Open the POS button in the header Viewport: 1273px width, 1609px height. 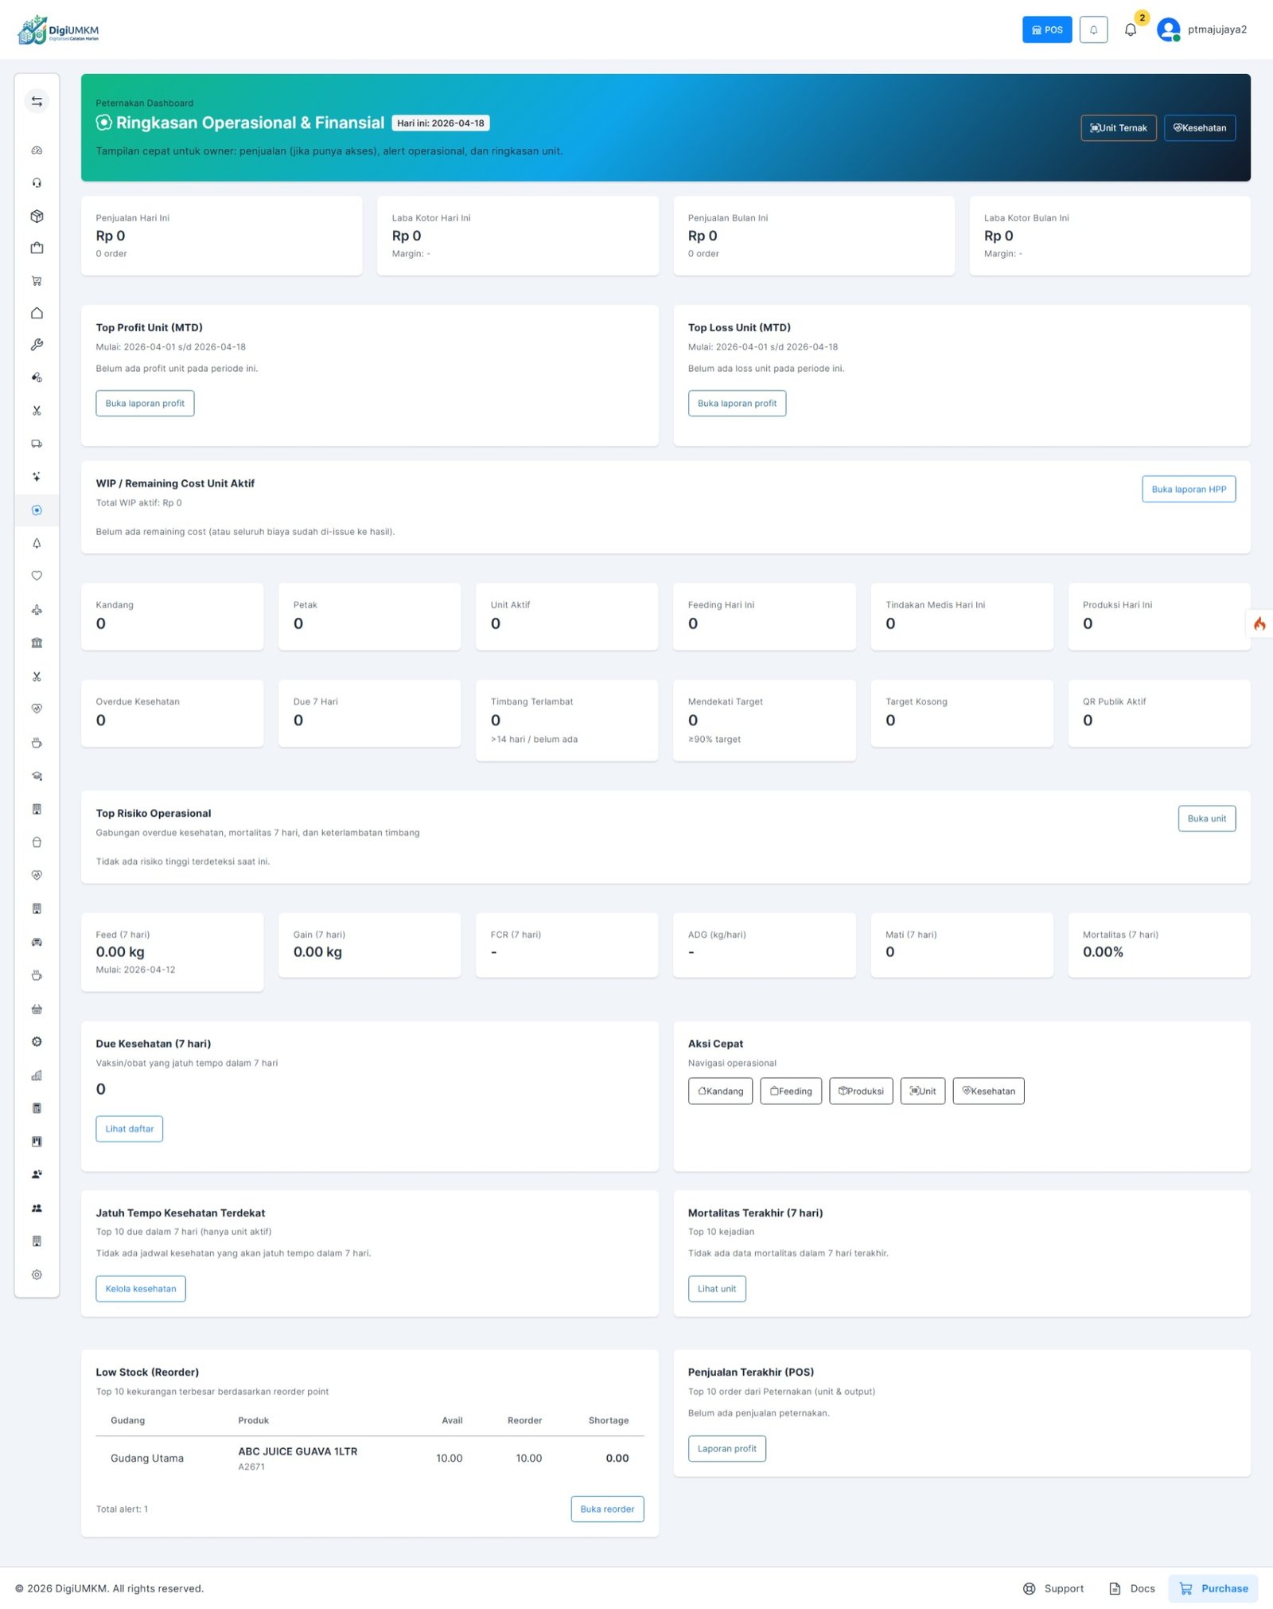[1046, 29]
